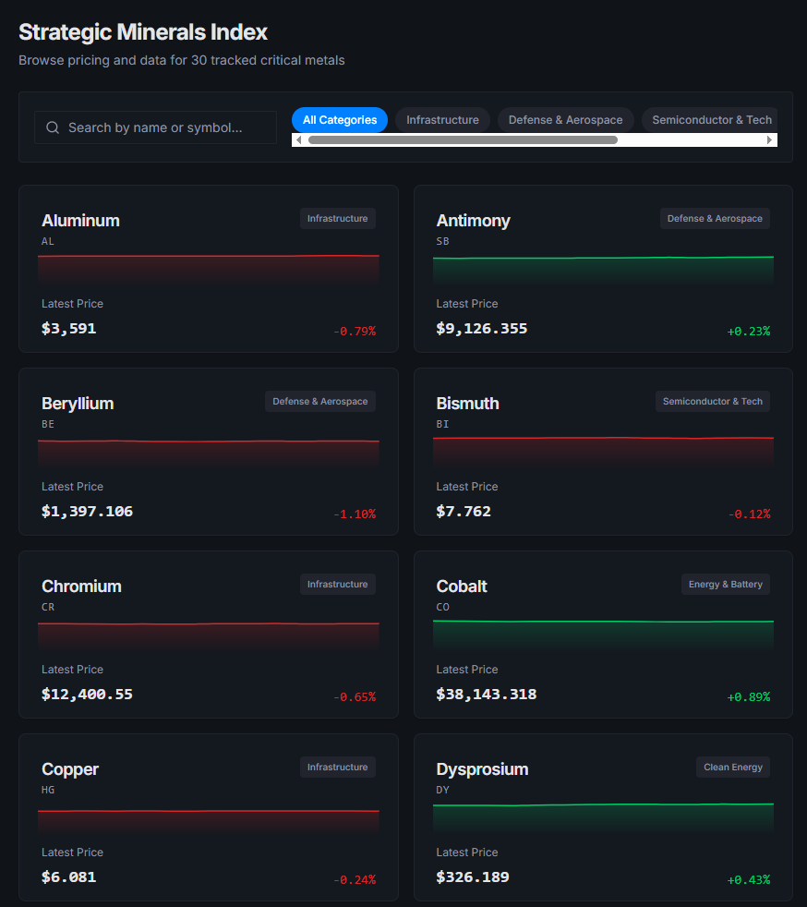Open the Aluminum card title
This screenshot has height=907, width=807.
[x=80, y=221]
